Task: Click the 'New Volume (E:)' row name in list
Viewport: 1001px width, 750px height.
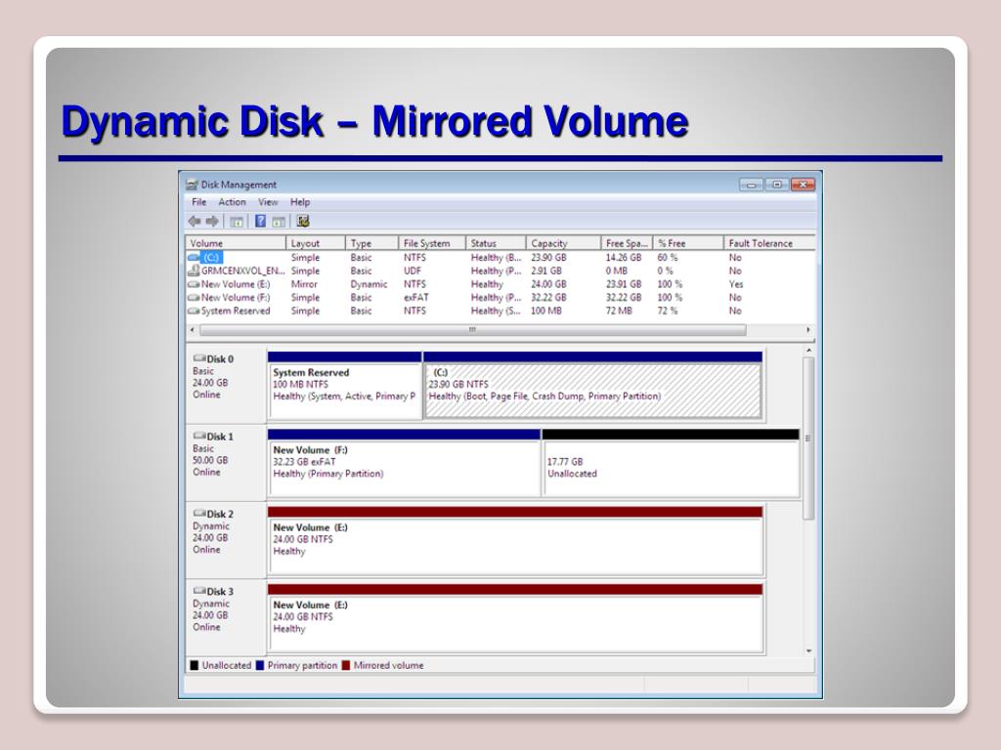Action: [236, 284]
